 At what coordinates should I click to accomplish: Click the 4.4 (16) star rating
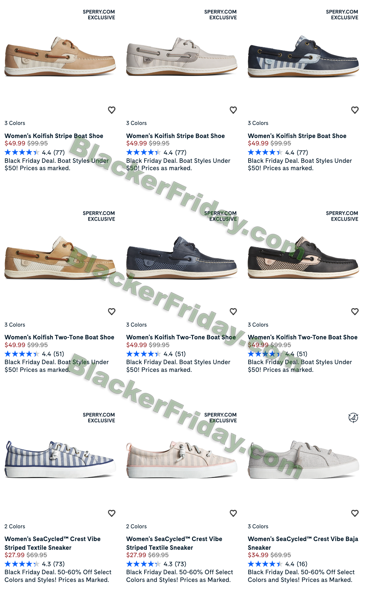tap(278, 564)
